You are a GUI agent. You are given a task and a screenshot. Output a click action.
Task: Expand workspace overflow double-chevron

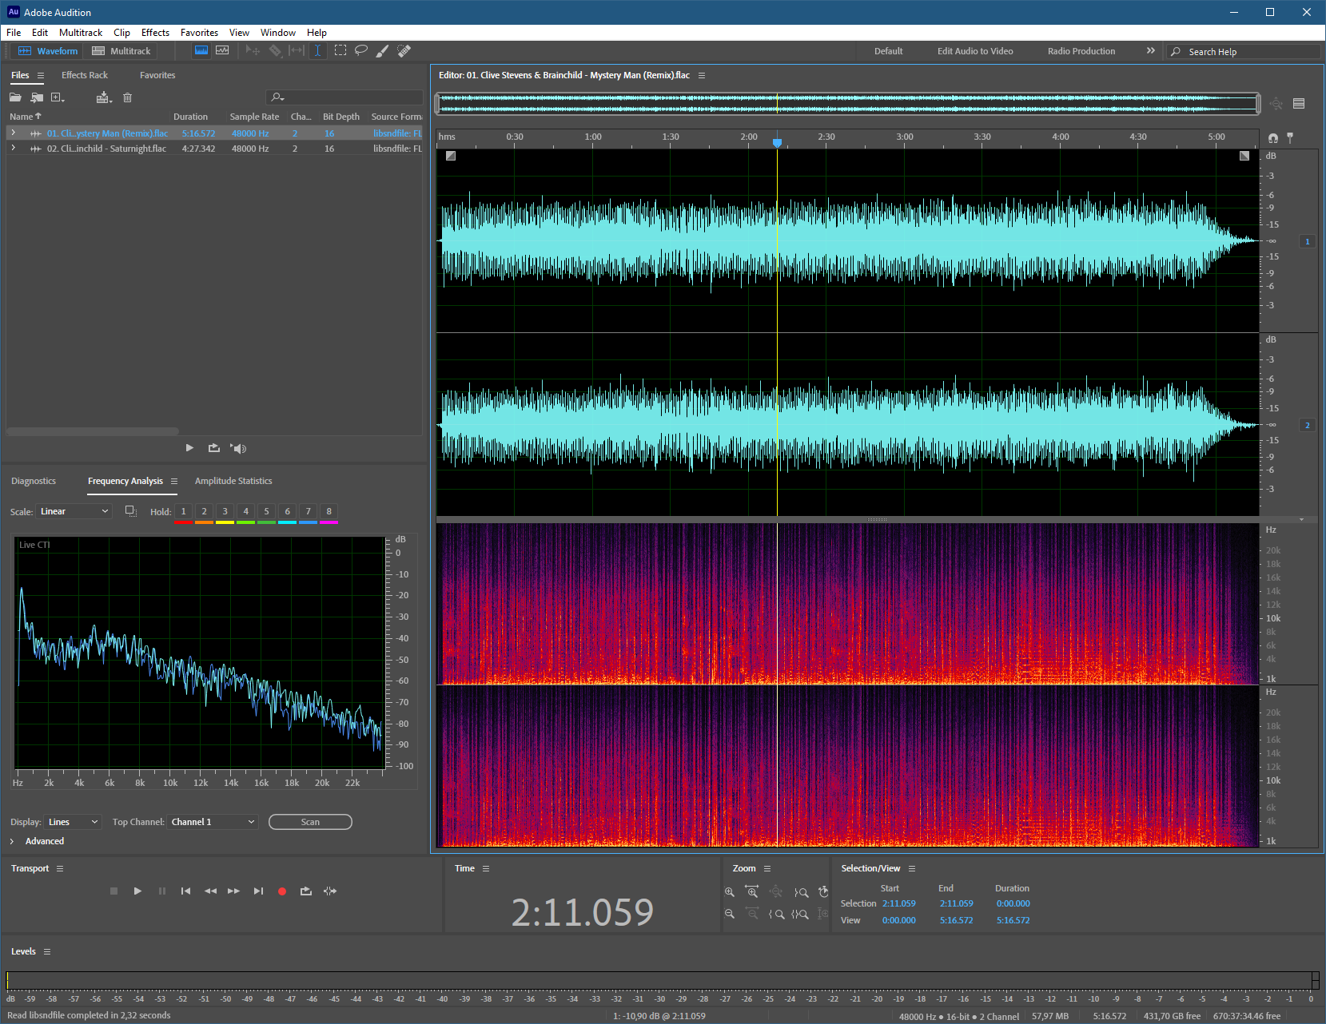coord(1151,50)
